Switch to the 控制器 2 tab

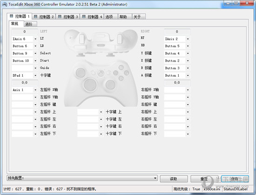(44, 17)
